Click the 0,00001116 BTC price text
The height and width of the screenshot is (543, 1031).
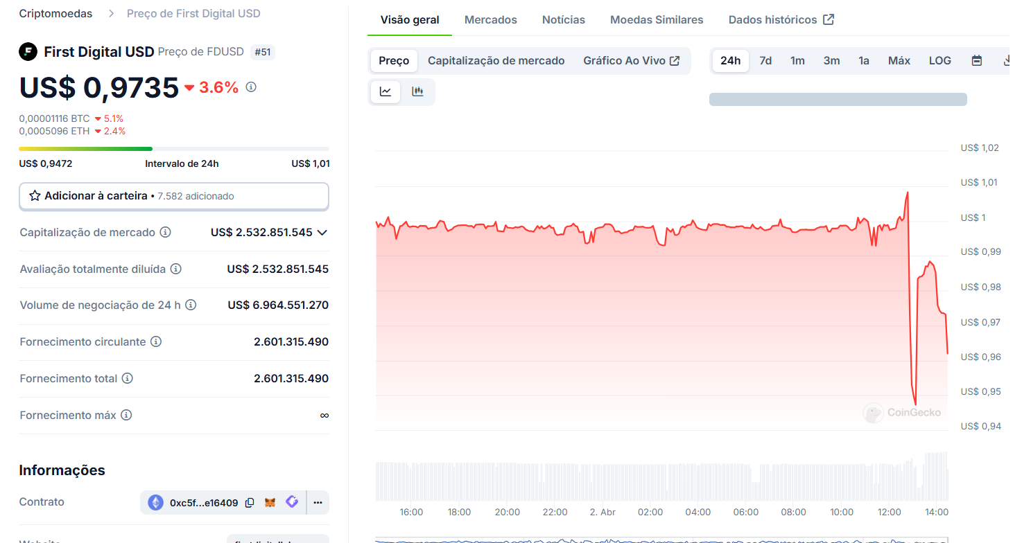54,118
